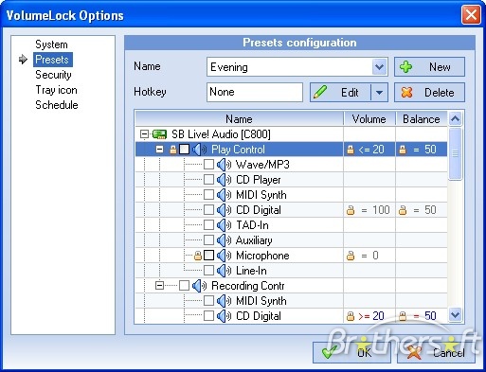Click the lock icon left of Microphone checkbox
Viewport: 486px width, 372px height.
(198, 256)
